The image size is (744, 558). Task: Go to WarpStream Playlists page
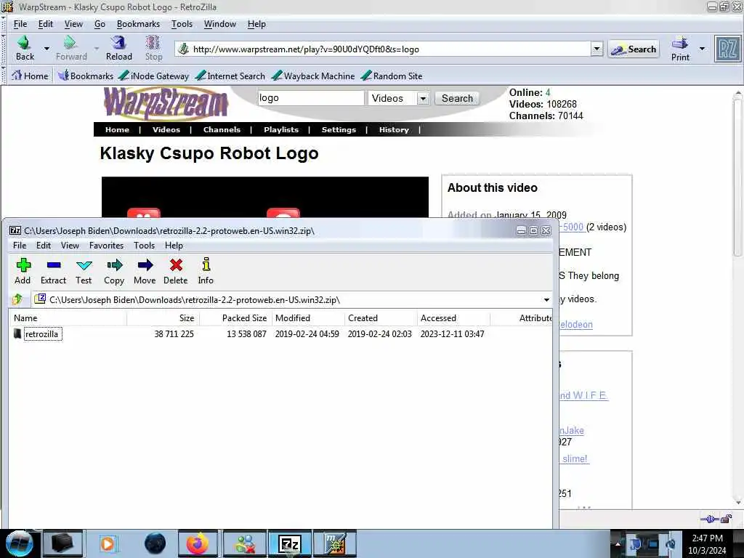pyautogui.click(x=281, y=129)
